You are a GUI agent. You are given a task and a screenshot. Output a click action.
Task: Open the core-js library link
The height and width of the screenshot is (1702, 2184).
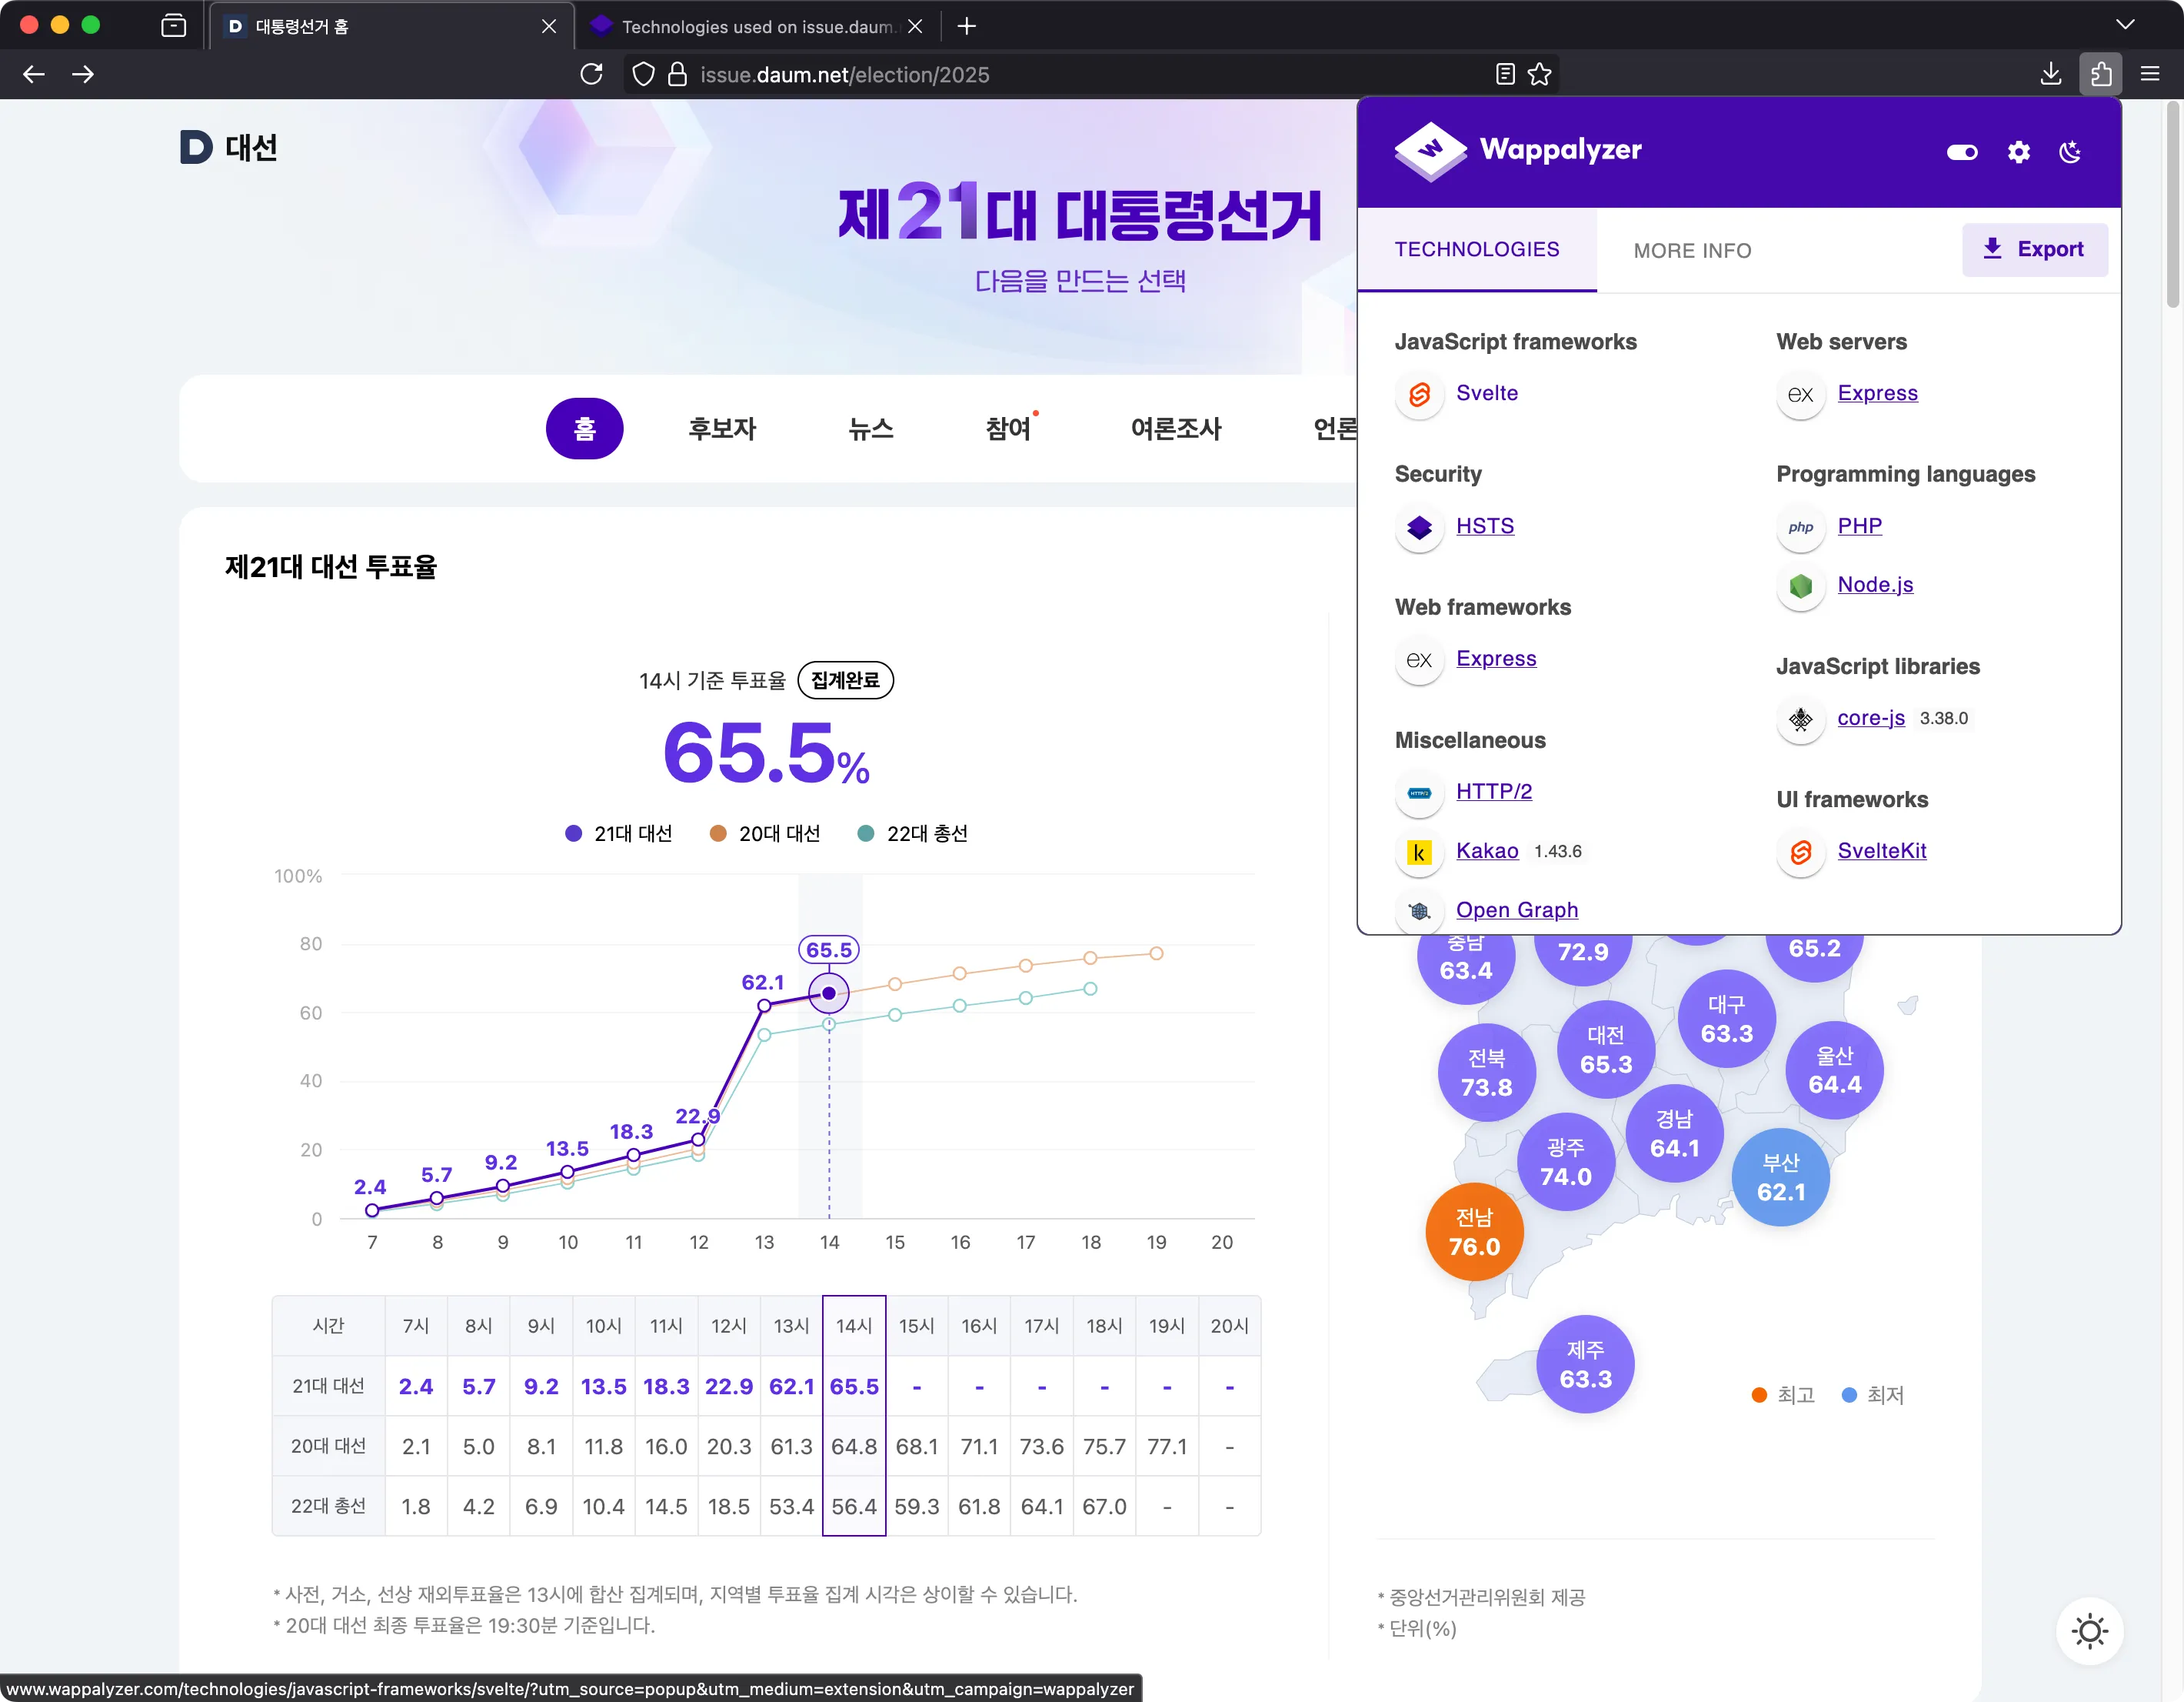coord(1870,719)
